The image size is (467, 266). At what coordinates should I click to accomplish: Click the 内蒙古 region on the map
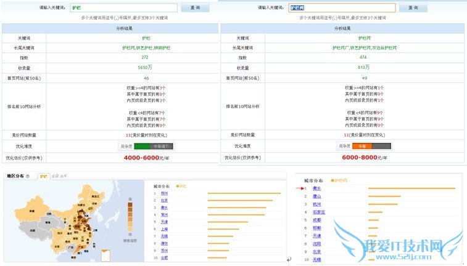click(x=81, y=205)
